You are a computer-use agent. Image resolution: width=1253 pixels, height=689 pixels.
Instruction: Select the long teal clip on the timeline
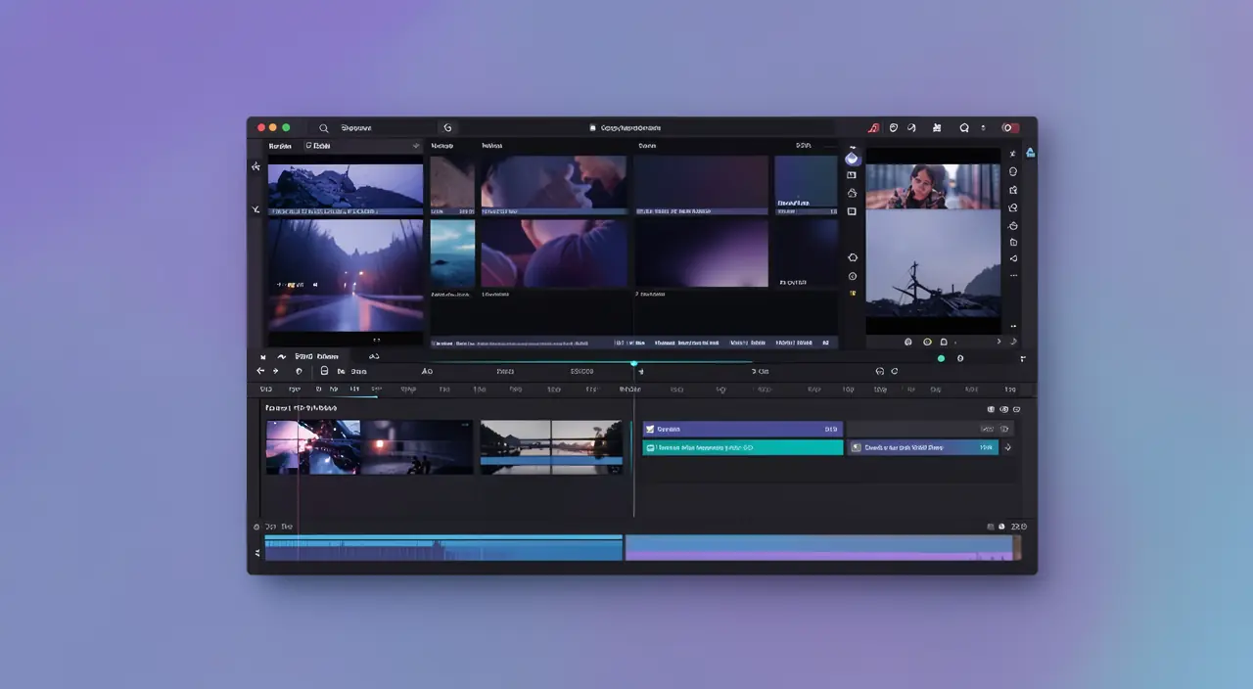[742, 447]
